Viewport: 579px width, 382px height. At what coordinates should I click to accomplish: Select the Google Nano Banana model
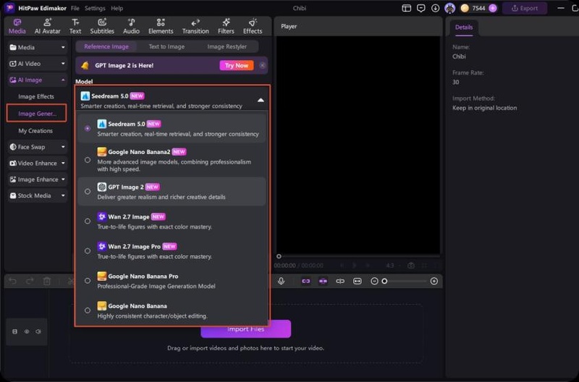tap(172, 310)
